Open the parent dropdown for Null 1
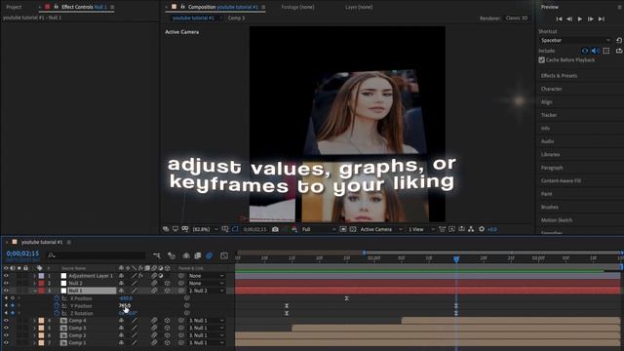 tap(207, 291)
